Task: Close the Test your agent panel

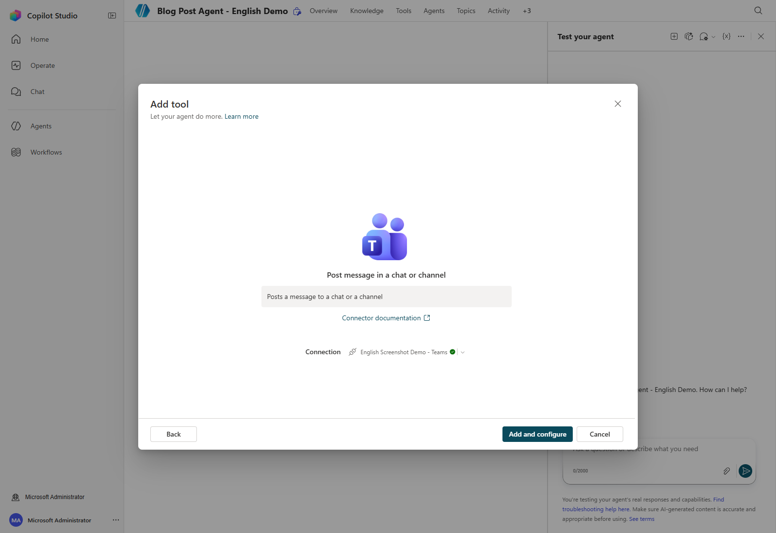Action: click(761, 36)
